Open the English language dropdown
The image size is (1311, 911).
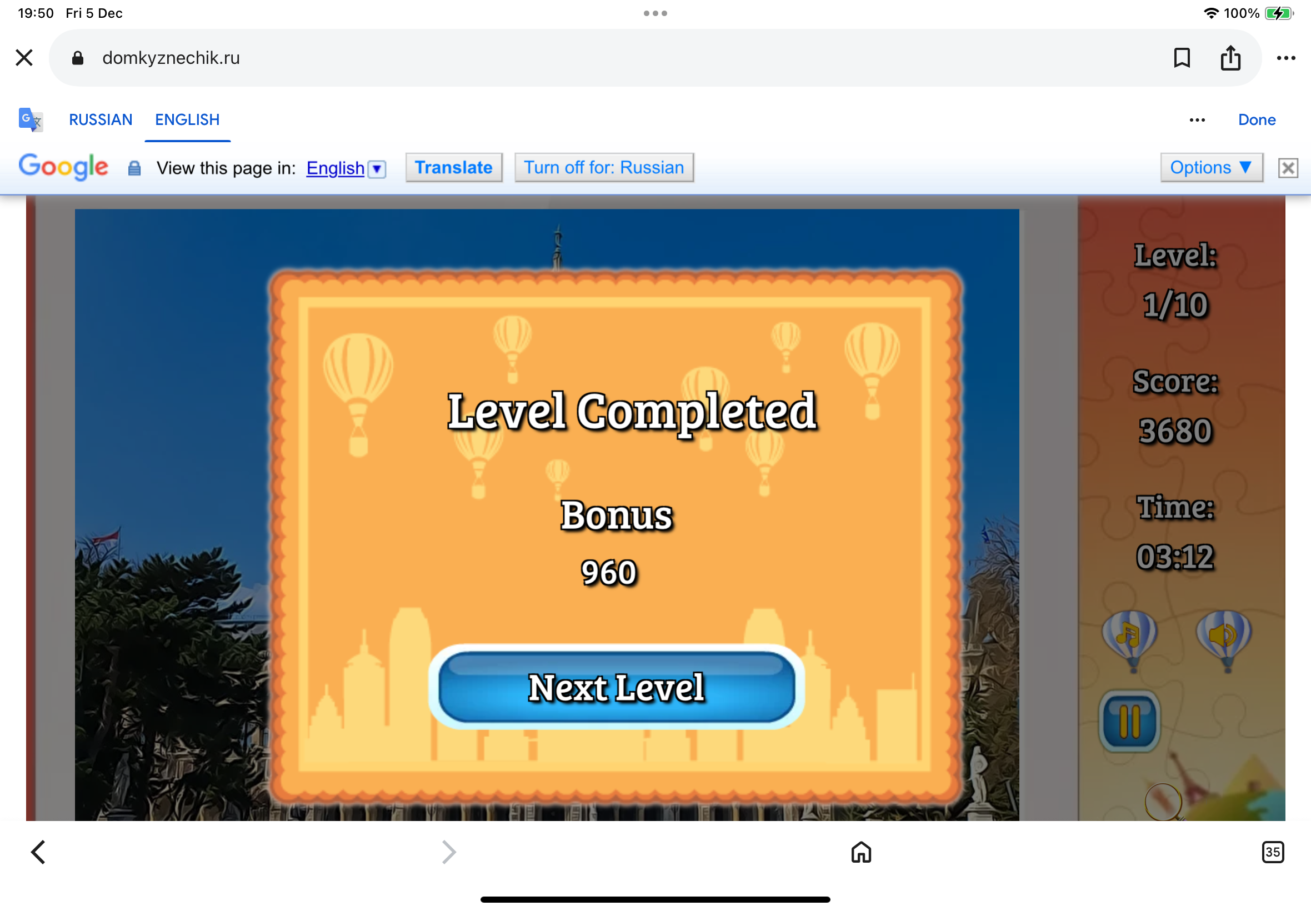[376, 168]
